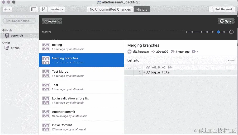Image resolution: width=238 pixels, height=135 pixels.
Task: Click altafhussain avatar in commit details
Action: 129,52
